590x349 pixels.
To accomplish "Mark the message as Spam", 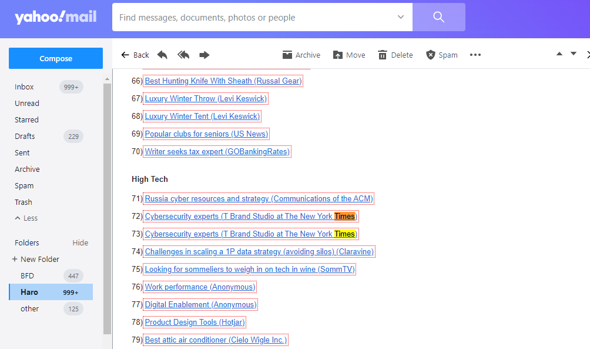I will point(442,55).
